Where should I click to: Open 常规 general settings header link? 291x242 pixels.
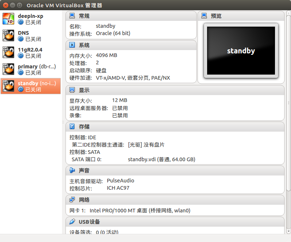pyautogui.click(x=84, y=16)
